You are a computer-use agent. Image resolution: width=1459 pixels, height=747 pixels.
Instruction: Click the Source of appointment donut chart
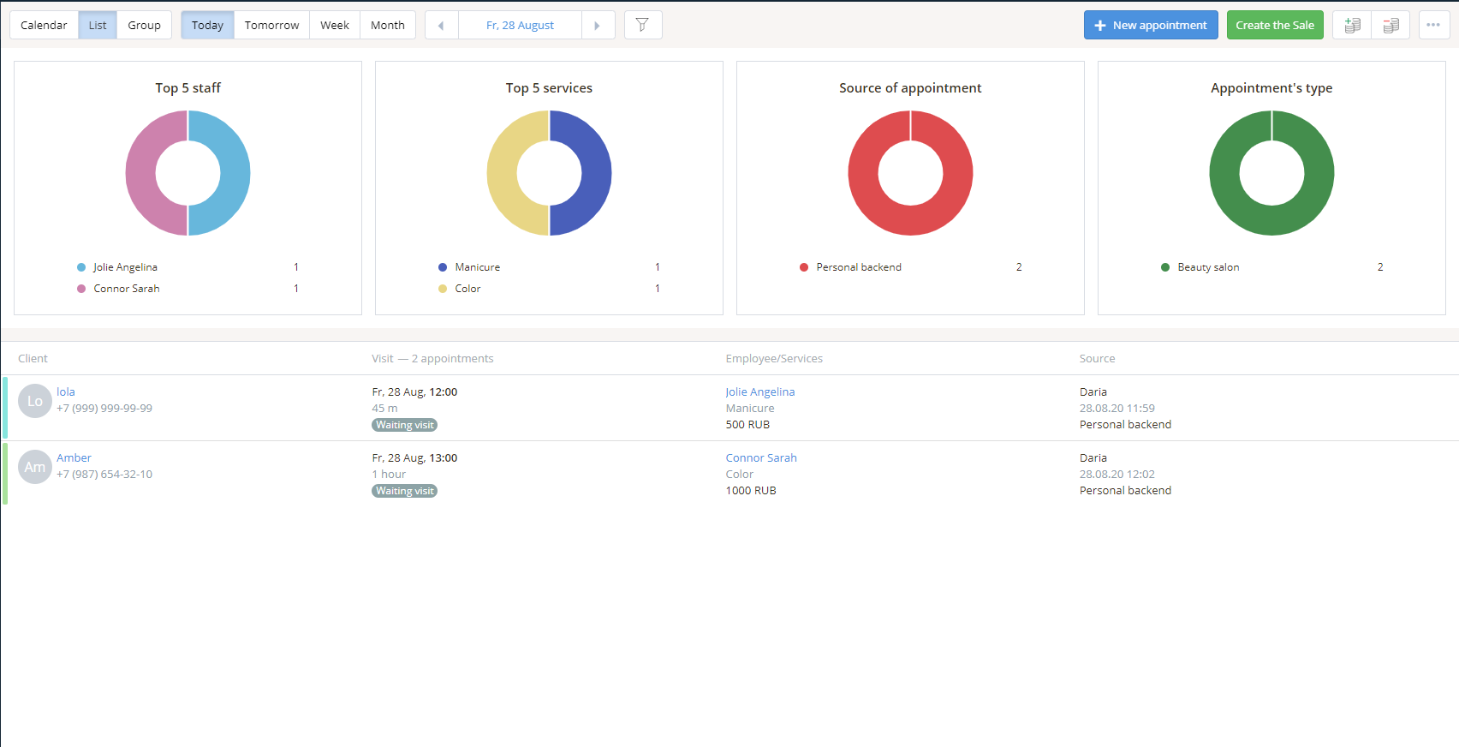[911, 173]
